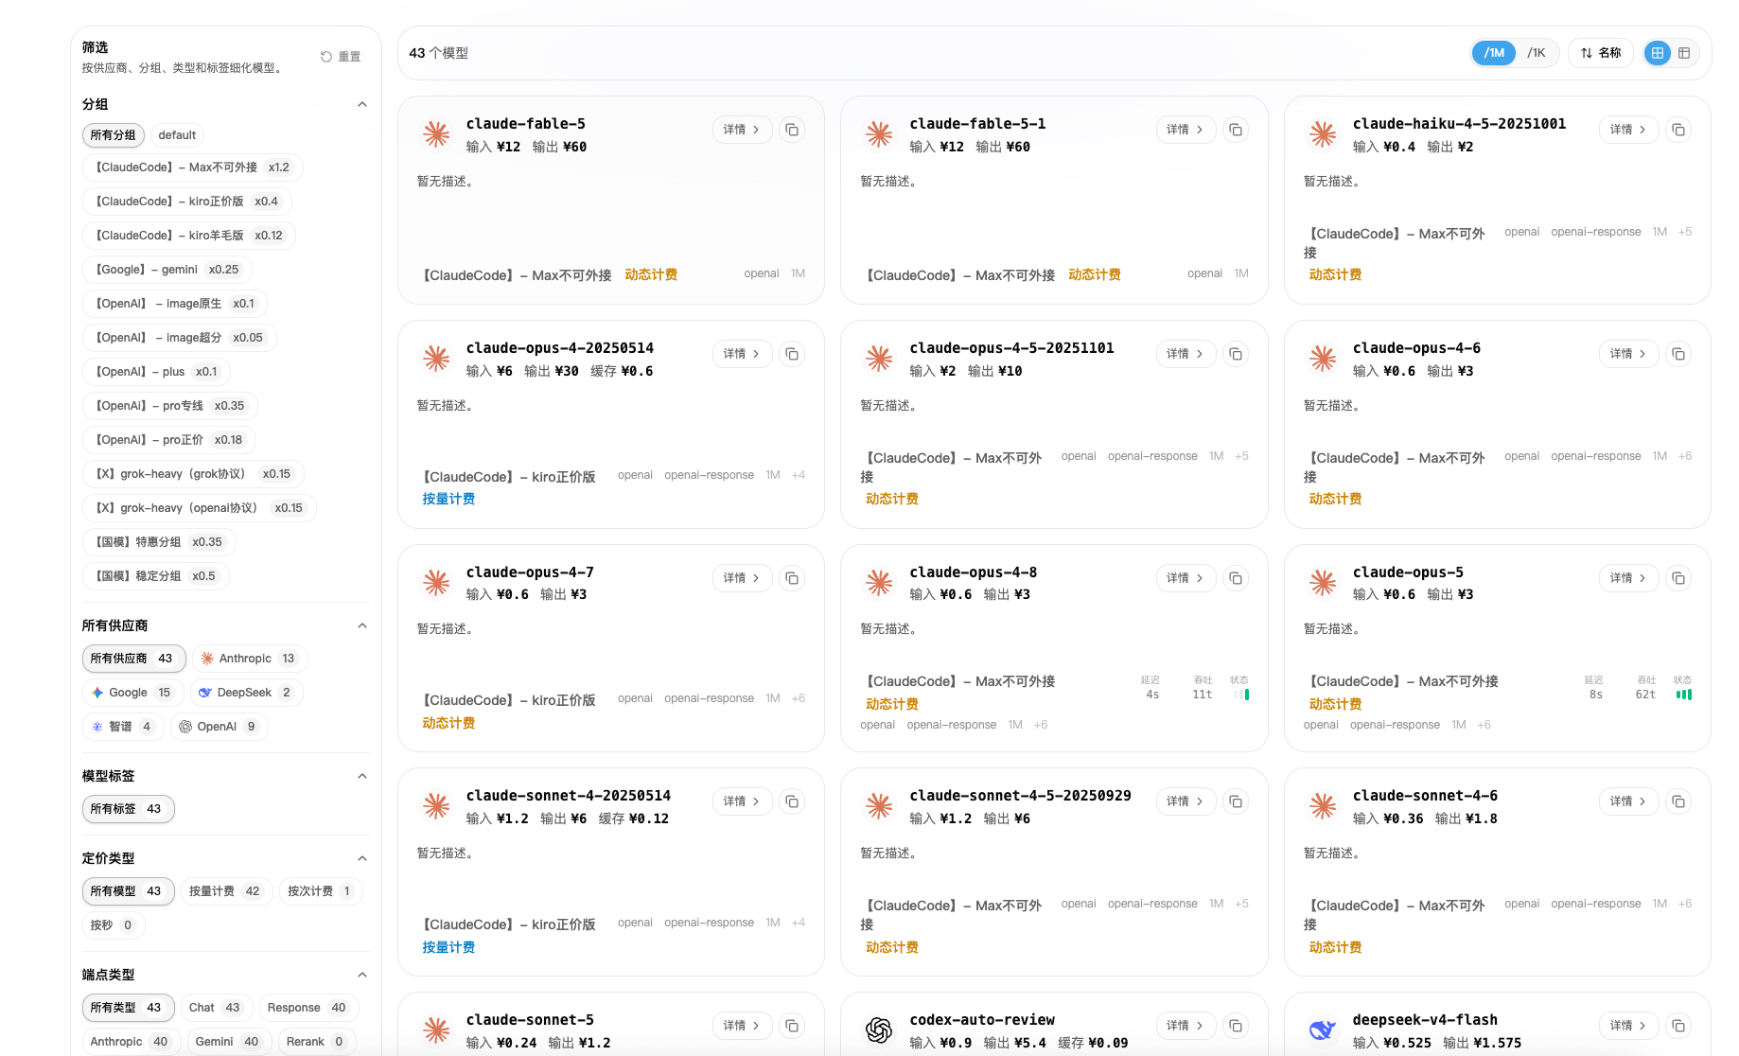
Task: Filter pricing type 按量计费 42
Action: pos(225,891)
